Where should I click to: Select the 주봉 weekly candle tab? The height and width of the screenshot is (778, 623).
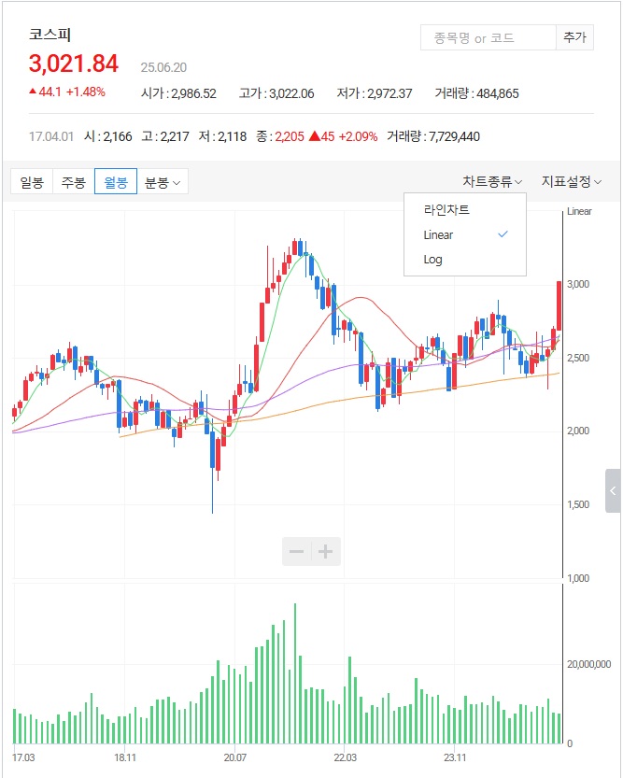74,181
